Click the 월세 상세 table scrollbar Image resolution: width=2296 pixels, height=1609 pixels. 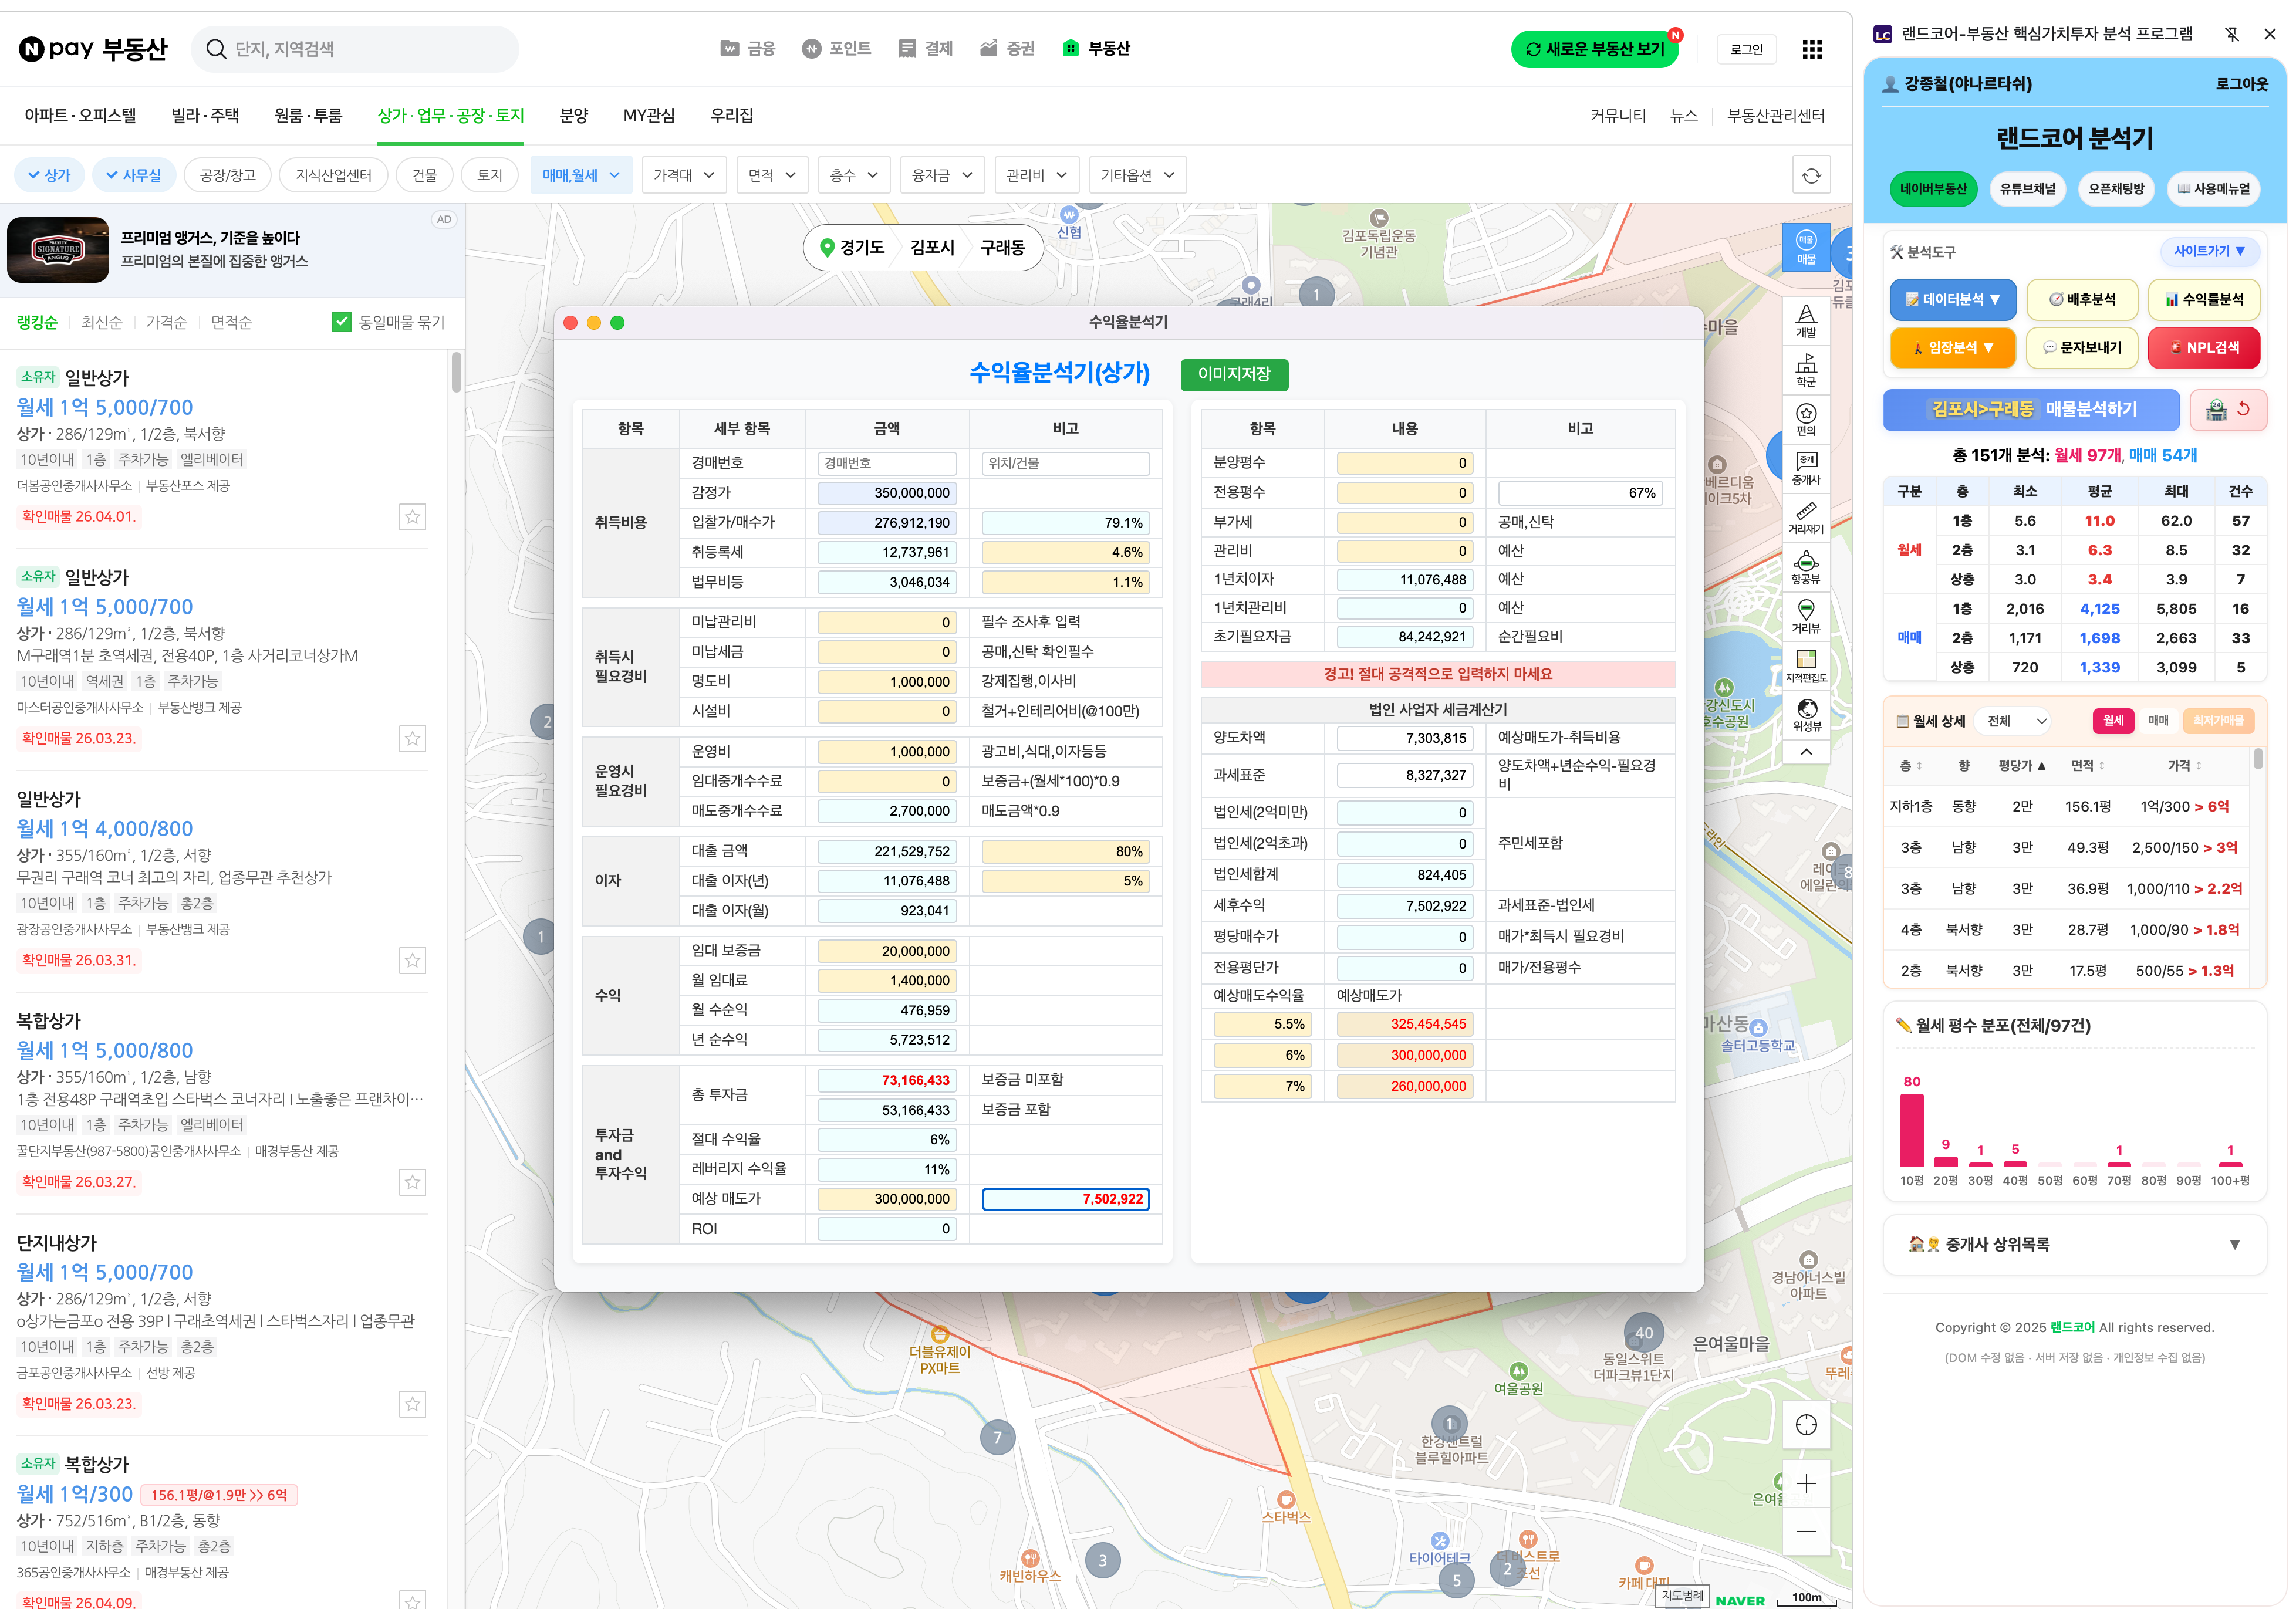[x=2258, y=760]
